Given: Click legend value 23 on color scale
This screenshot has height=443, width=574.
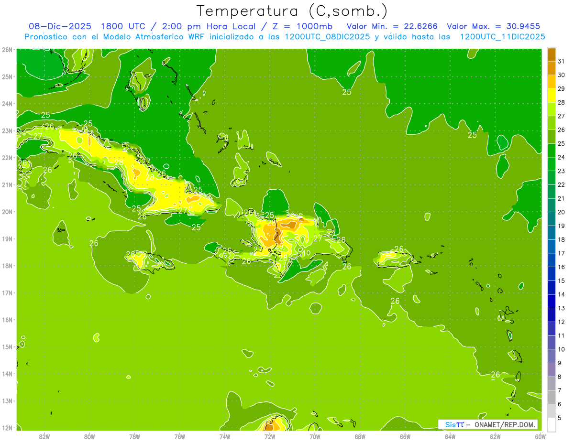Looking at the screenshot, I should pos(561,171).
